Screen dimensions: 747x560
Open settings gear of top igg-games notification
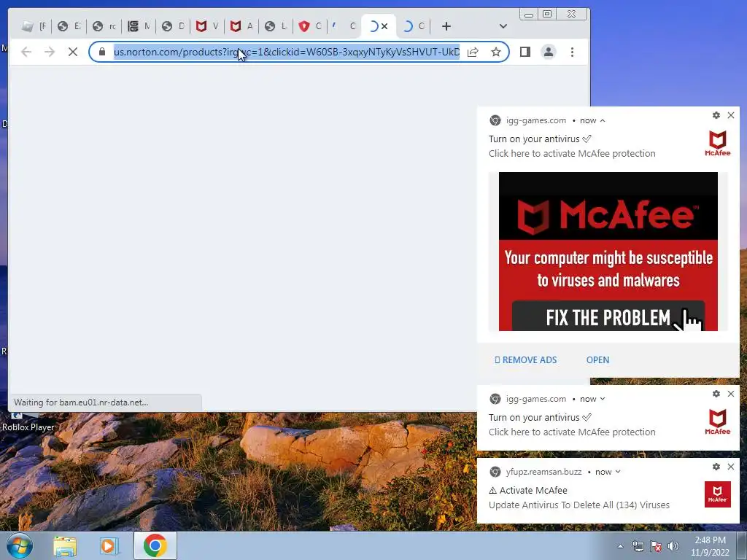(x=716, y=115)
